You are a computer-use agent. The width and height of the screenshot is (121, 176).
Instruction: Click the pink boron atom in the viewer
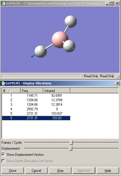60,40
